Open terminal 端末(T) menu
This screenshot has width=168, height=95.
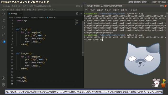pyautogui.click(x=124, y=10)
